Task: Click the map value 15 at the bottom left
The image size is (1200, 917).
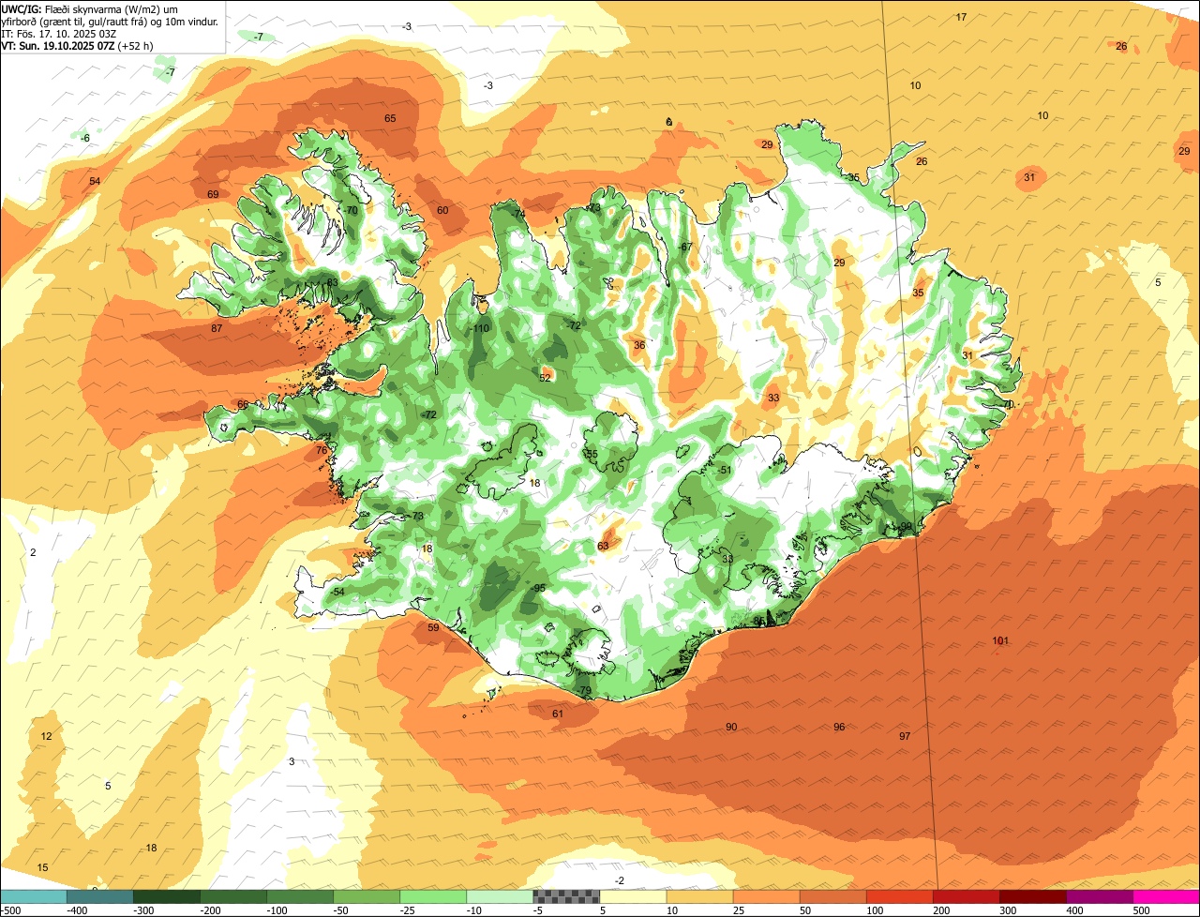Action: coord(42,867)
